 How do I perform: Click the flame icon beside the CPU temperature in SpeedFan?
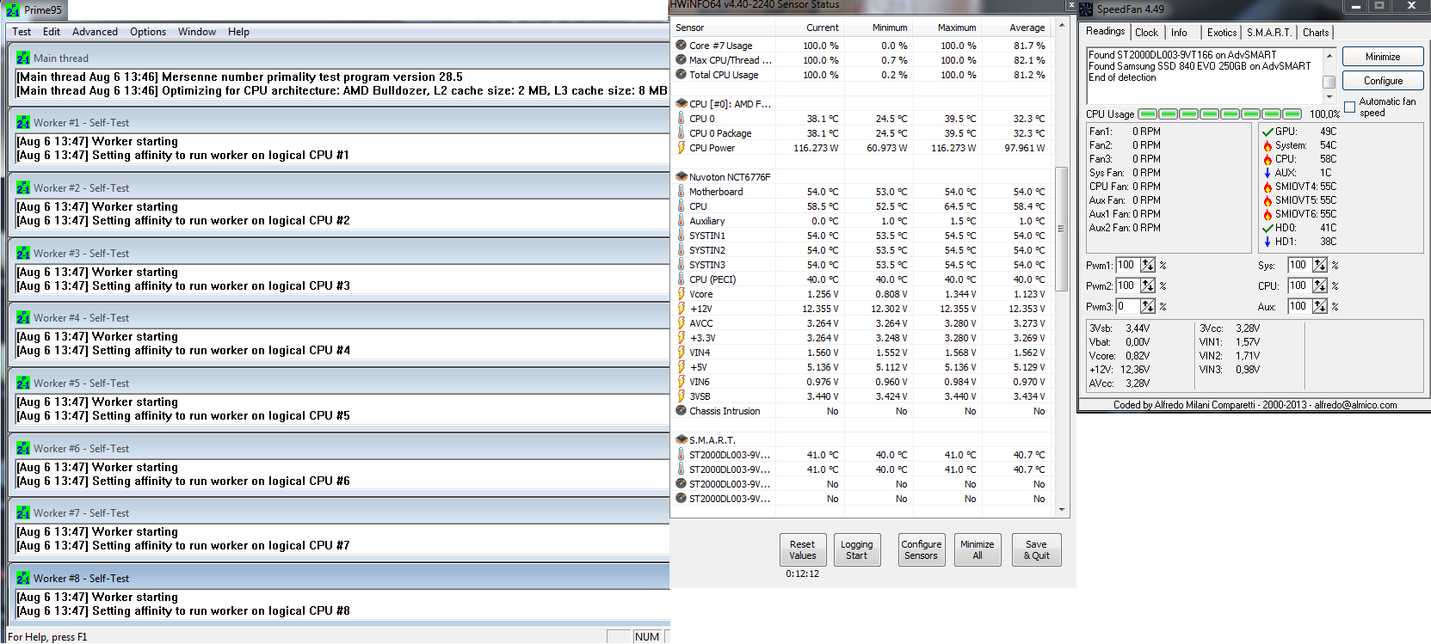pos(1268,159)
